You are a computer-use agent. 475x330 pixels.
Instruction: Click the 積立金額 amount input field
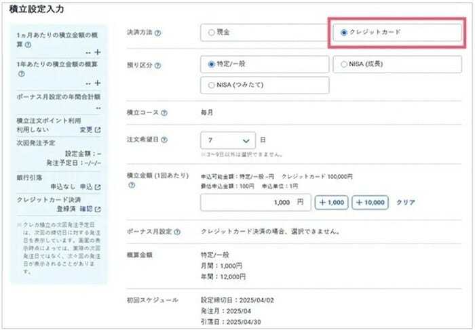255,203
